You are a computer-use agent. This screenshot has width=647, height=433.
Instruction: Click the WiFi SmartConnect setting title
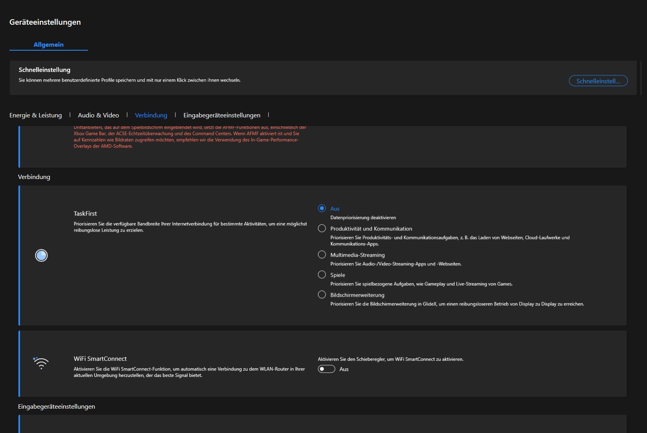tap(100, 359)
